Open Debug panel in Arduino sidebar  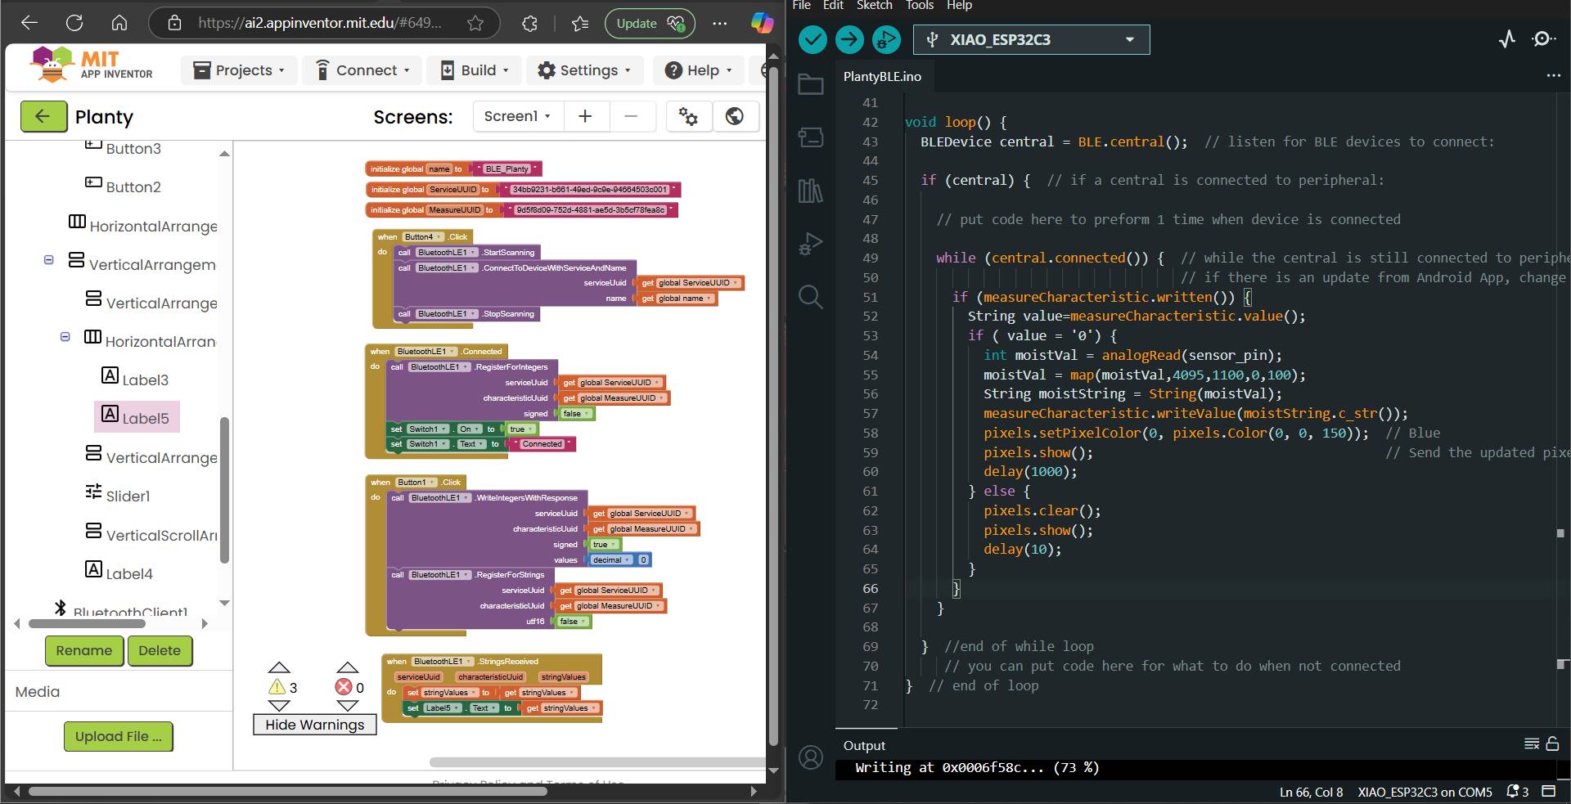810,244
